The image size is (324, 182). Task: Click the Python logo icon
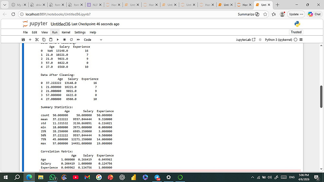[297, 24]
